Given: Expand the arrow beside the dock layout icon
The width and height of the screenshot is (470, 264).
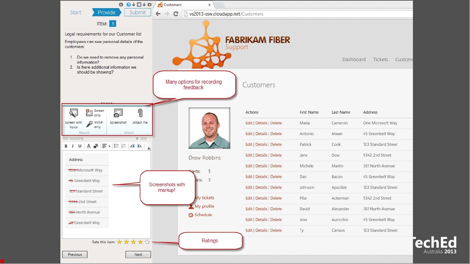Looking at the screenshot, I should point(144,5).
